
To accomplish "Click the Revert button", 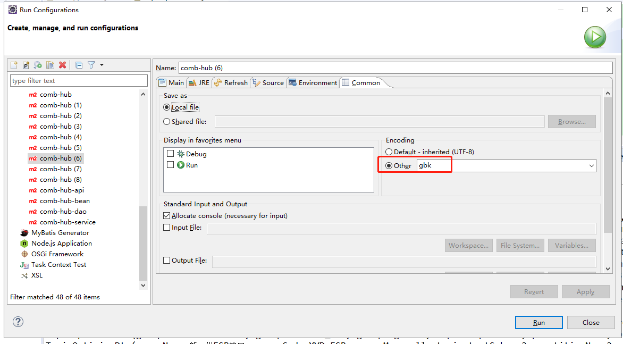I will (534, 291).
